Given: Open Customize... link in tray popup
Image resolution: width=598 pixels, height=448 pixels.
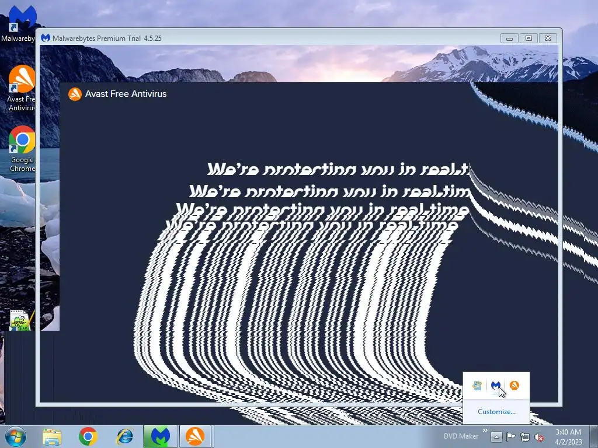Looking at the screenshot, I should coord(496,412).
